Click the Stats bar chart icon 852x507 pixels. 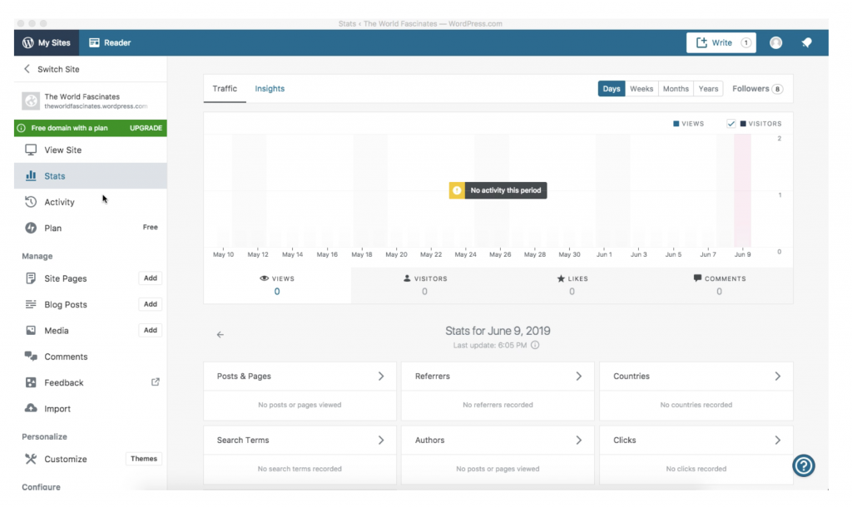click(x=31, y=175)
